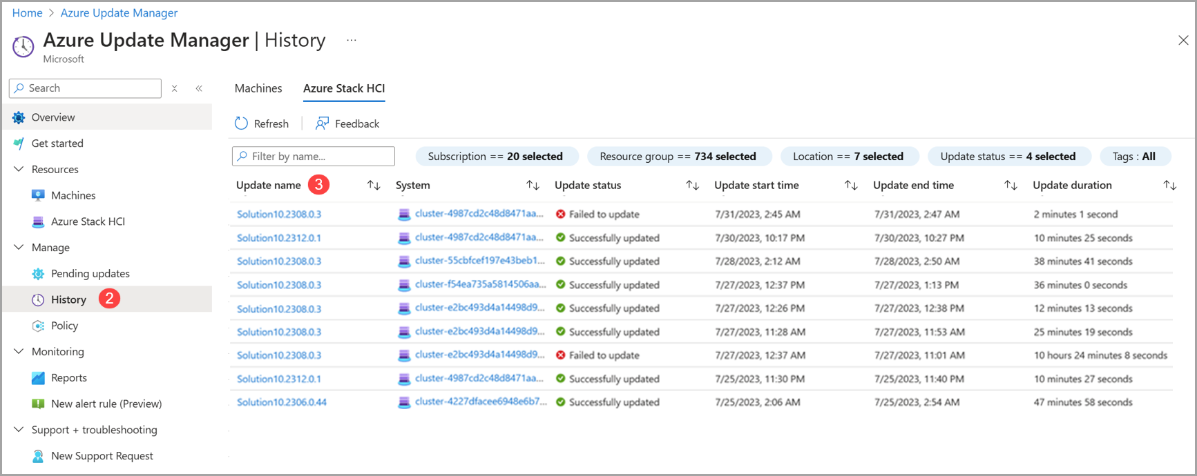Sort by Update name column arrows
Screen dimensions: 1197x476
pos(374,185)
